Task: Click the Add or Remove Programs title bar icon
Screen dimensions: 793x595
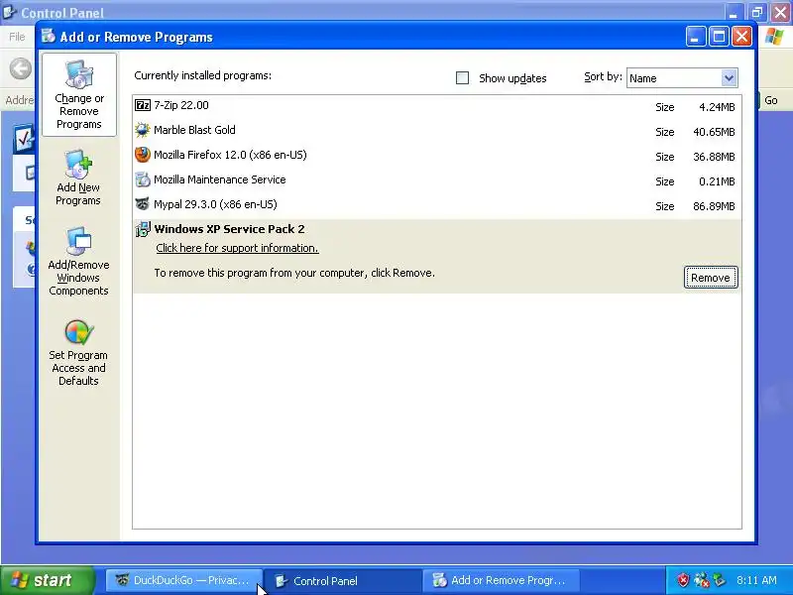Action: click(x=49, y=36)
